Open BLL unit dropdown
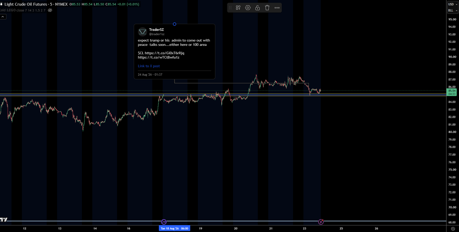 (x=452, y=11)
